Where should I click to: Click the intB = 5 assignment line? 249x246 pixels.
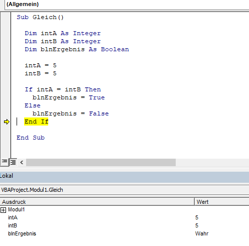41,73
